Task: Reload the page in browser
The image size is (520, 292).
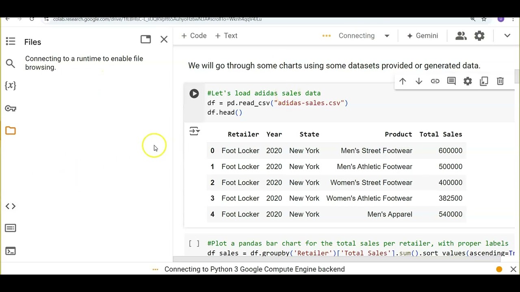Action: (x=32, y=19)
